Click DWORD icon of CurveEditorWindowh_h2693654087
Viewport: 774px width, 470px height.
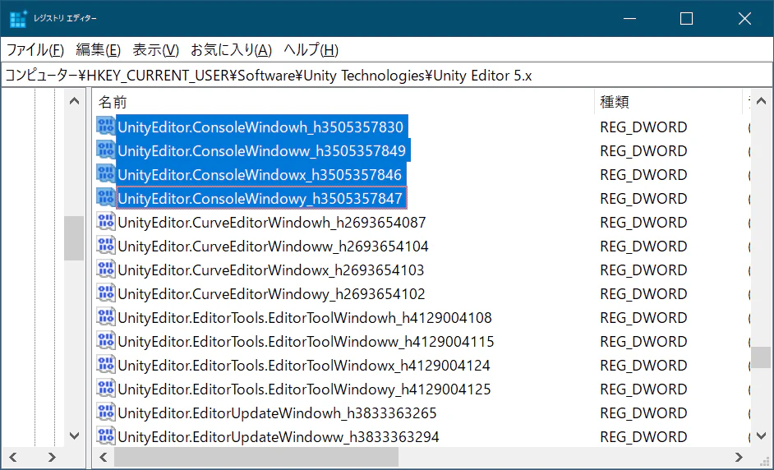coord(106,222)
